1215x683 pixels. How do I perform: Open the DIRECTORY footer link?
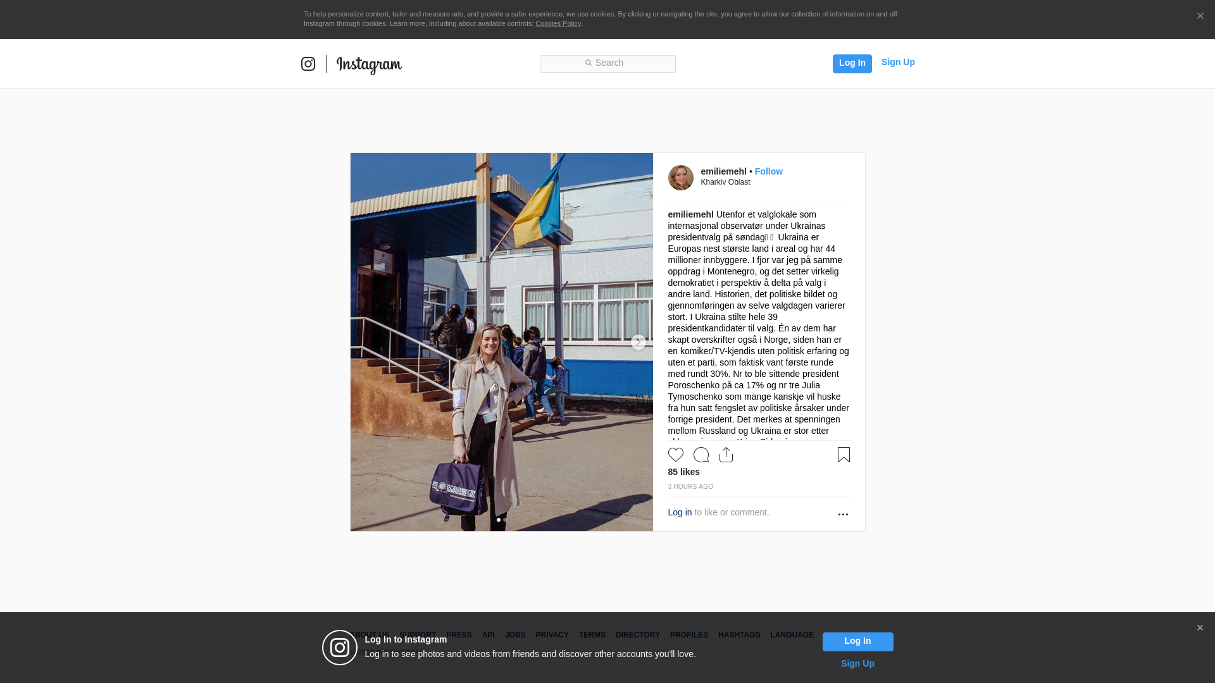637,635
